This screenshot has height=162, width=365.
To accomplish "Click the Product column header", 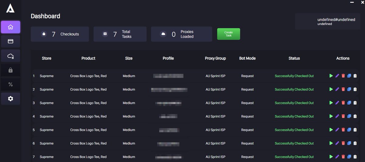I will (89, 58).
